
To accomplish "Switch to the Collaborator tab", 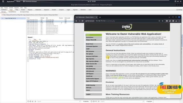I will tap(38, 10).
